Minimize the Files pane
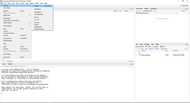This screenshot has width=190, height=103. click(186, 45)
